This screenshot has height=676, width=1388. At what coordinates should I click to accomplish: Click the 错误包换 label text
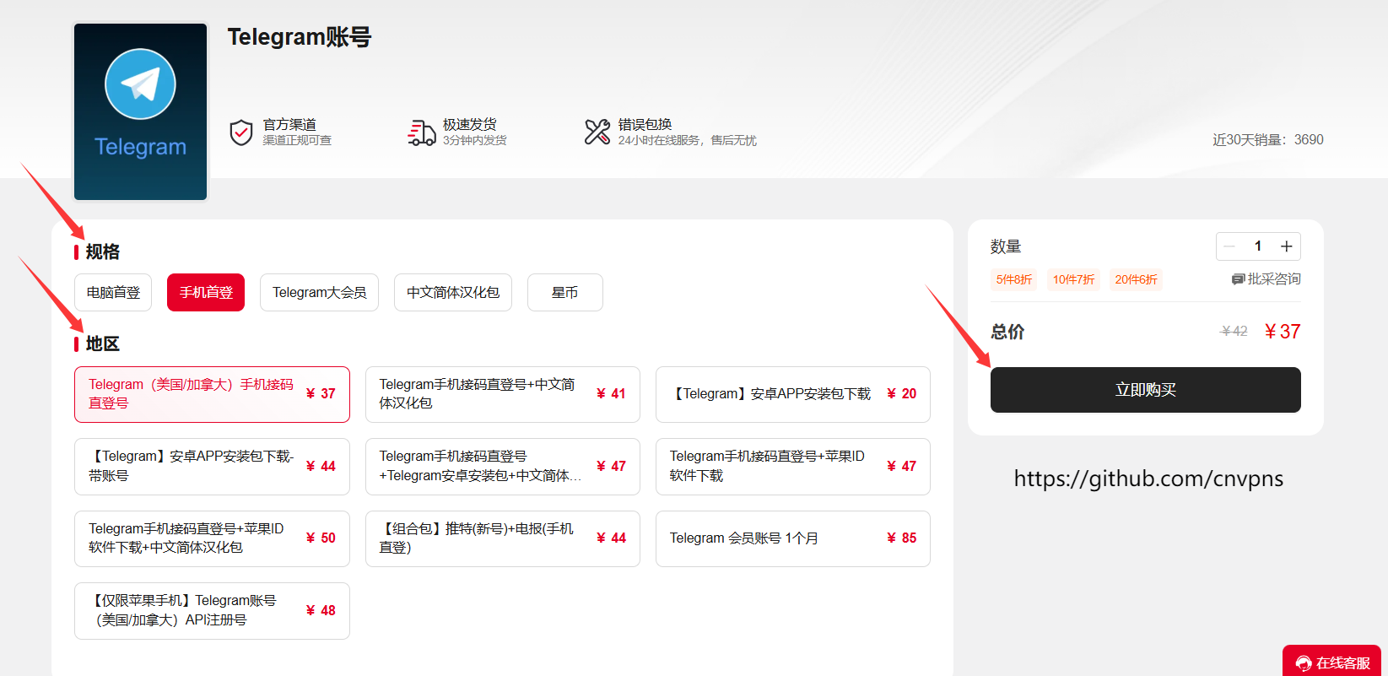(x=645, y=125)
